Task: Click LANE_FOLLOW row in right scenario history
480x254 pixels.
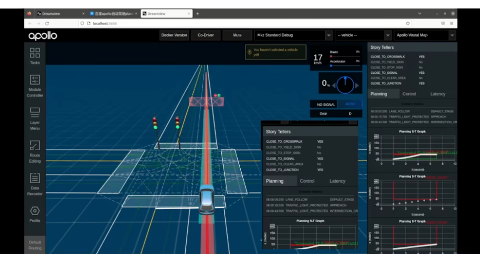Action: 412,111
